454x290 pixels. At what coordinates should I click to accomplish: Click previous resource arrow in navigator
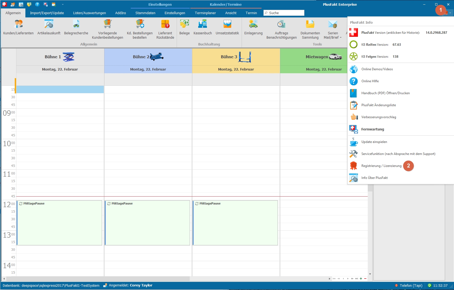click(x=343, y=279)
